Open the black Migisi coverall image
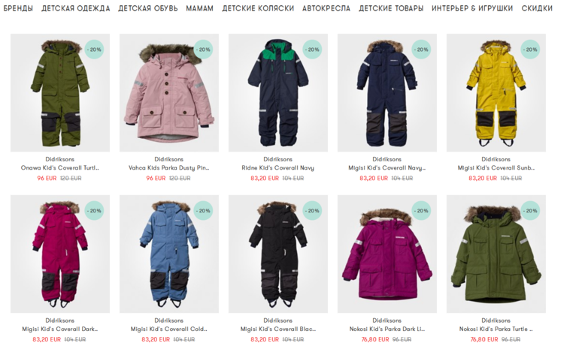Viewport: 579px width, 343px height. pos(278,254)
